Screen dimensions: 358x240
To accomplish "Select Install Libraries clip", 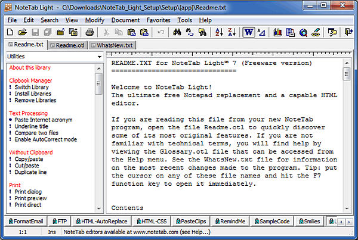I will [33, 93].
